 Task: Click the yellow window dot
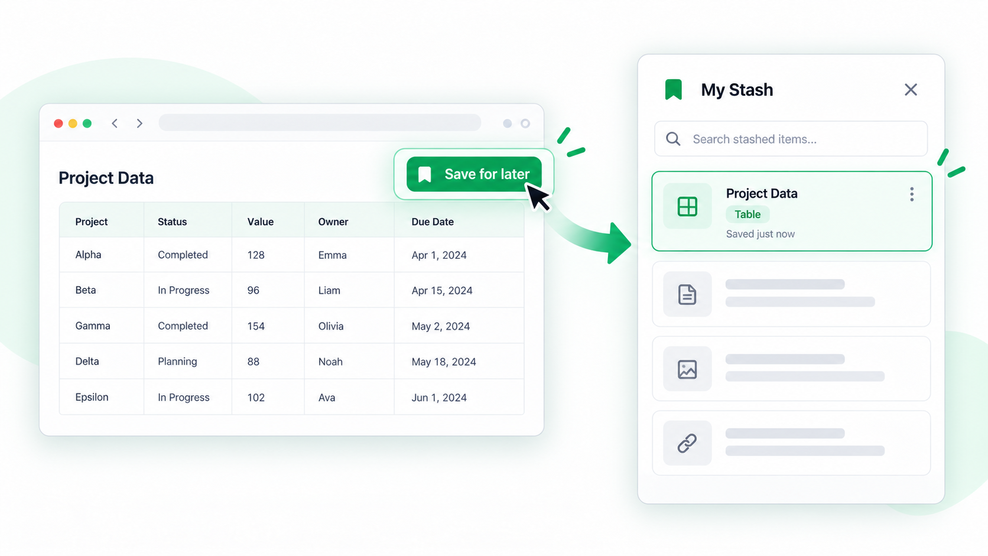[73, 123]
